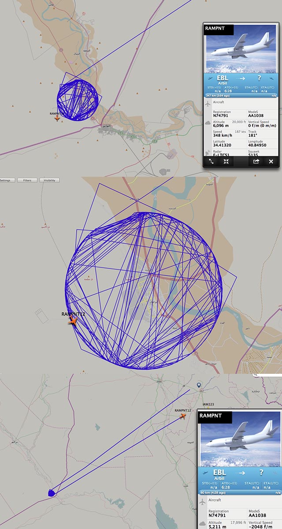Close the top RAMPNT flight details panel

271,161
